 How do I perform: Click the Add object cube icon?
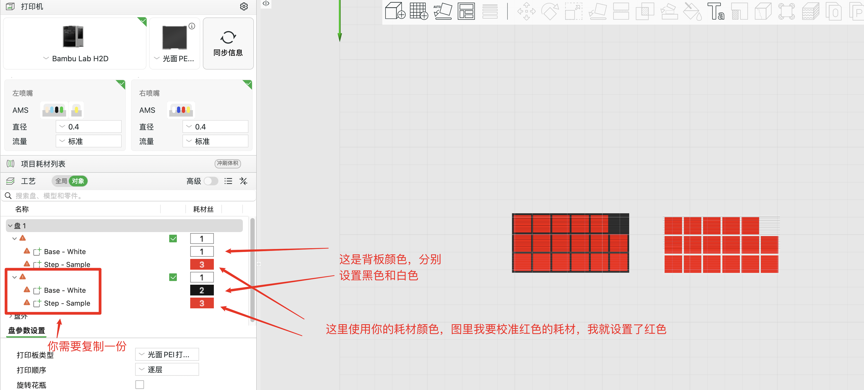395,11
